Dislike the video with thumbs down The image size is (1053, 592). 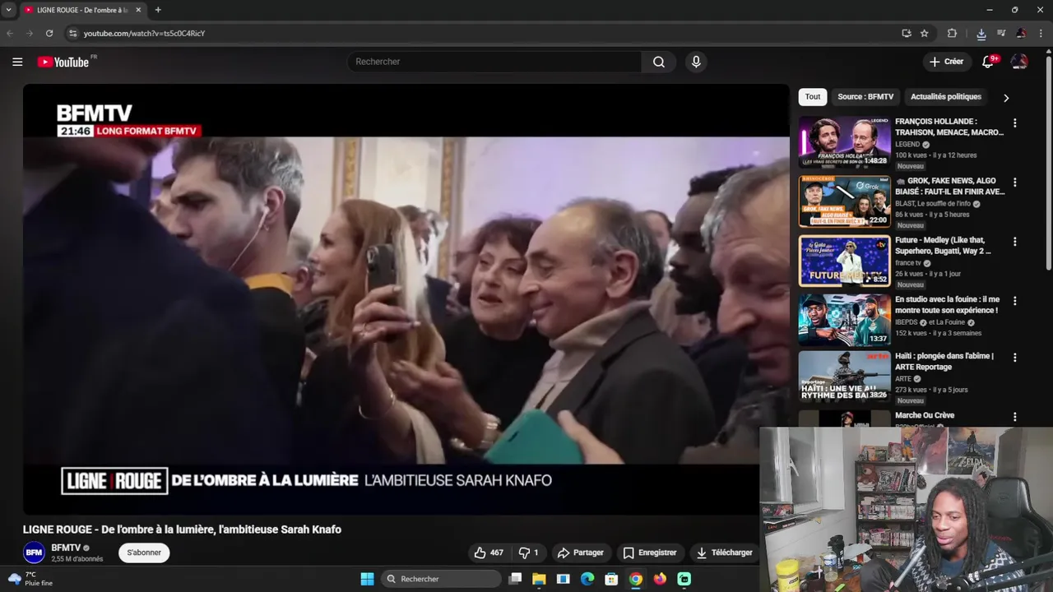[528, 553]
